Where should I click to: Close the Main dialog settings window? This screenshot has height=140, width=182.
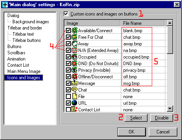(x=177, y=5)
